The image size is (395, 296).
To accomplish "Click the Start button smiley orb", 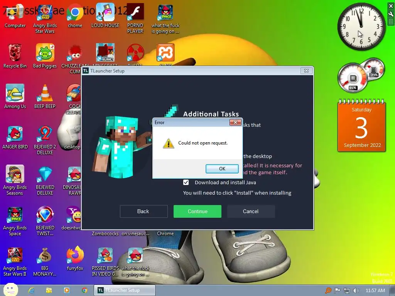I will pos(10,290).
